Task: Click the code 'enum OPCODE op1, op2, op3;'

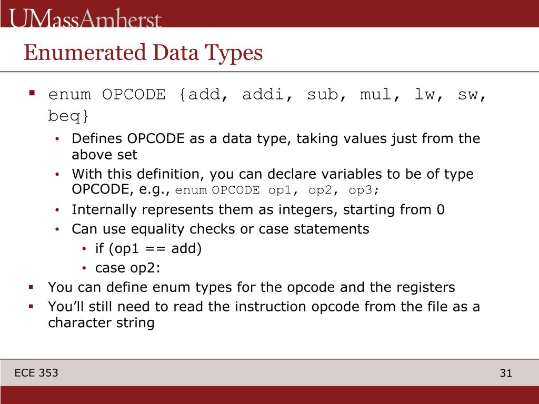Action: 277,190
